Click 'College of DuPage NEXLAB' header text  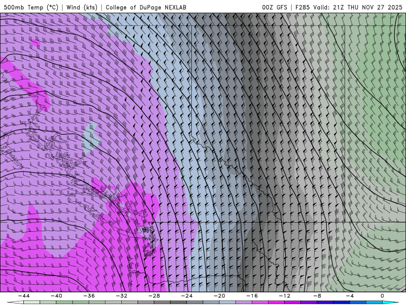pos(146,7)
